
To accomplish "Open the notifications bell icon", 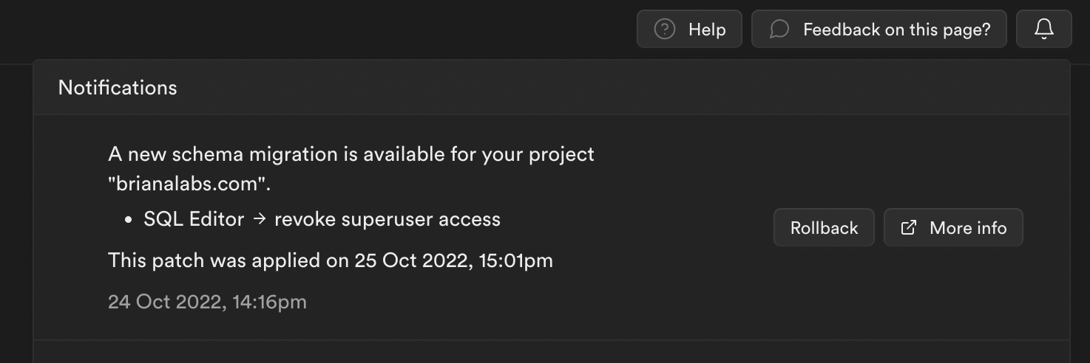I will 1043,30.
